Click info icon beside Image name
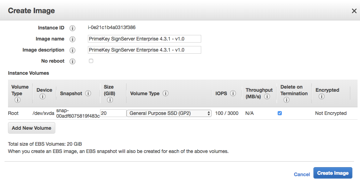The image size is (360, 181). pyautogui.click(x=72, y=39)
